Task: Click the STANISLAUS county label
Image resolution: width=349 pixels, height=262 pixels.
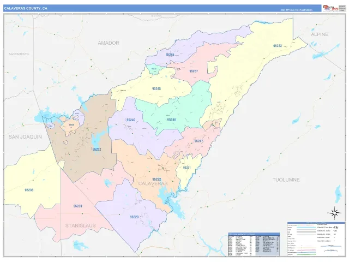Action: coord(80,225)
